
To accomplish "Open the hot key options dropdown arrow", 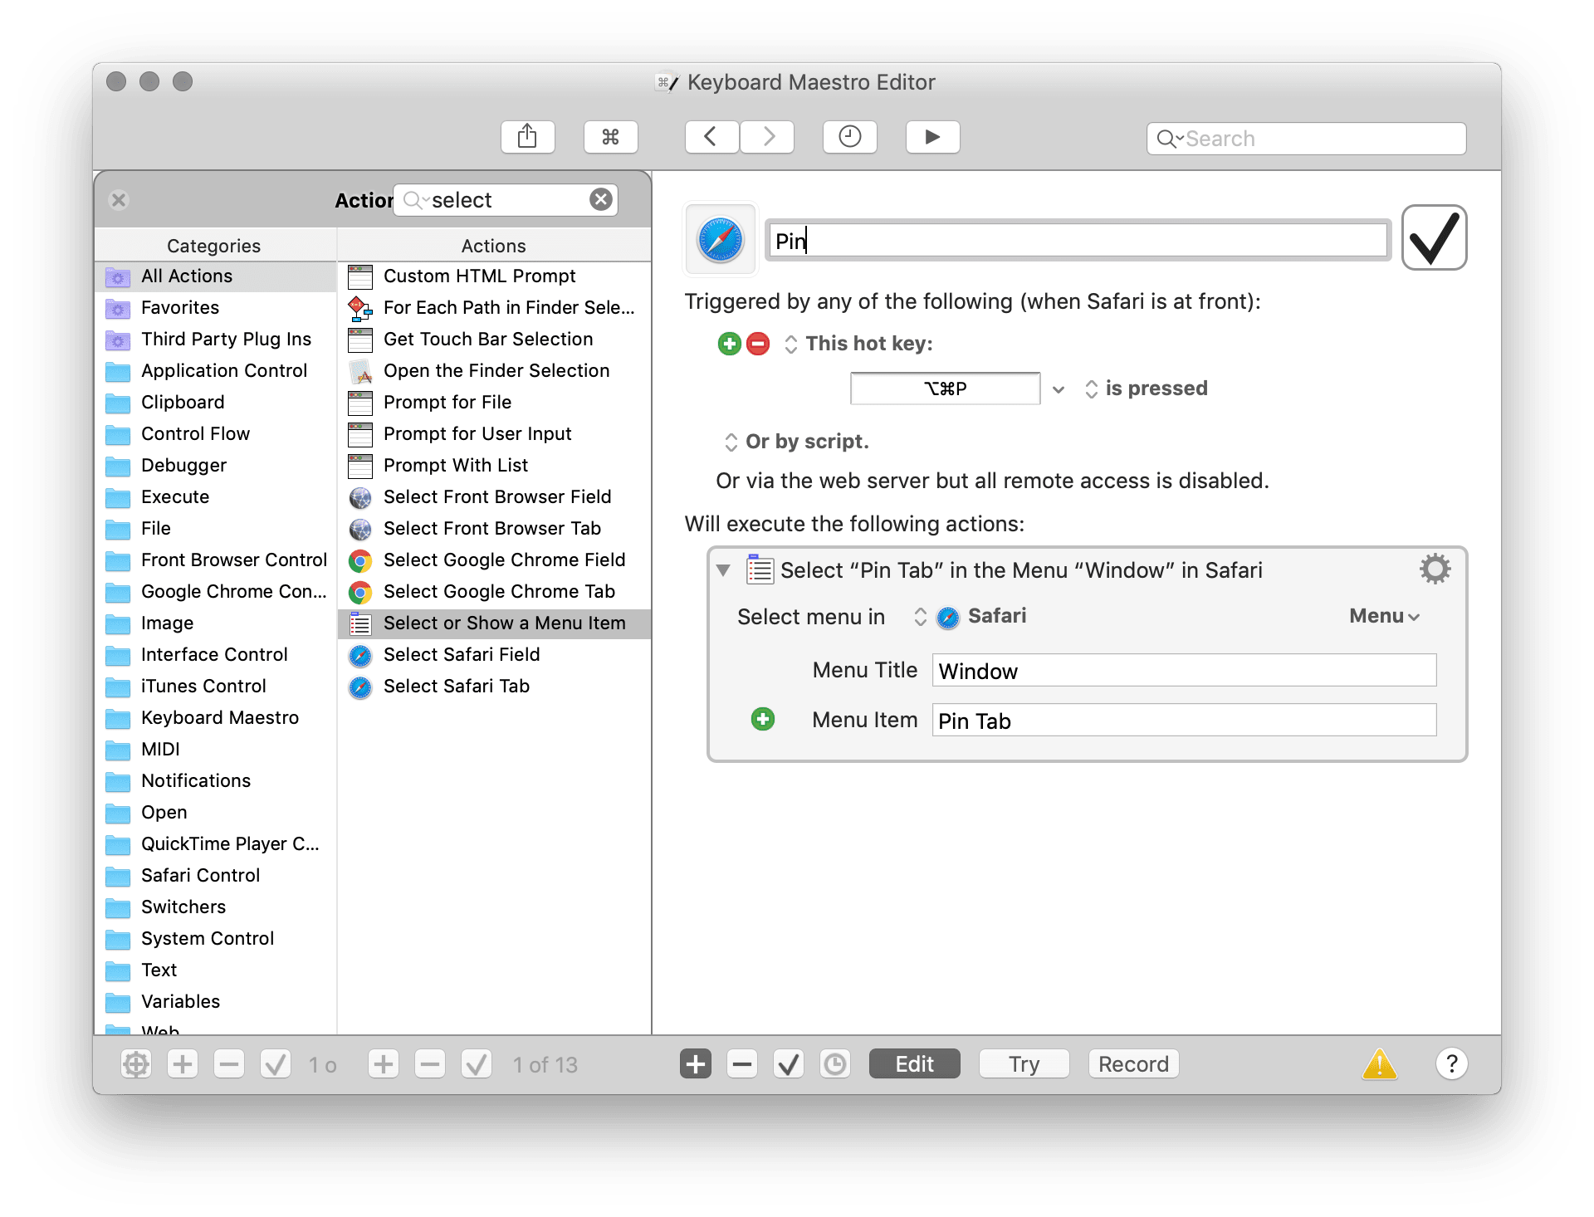I will 1059,389.
